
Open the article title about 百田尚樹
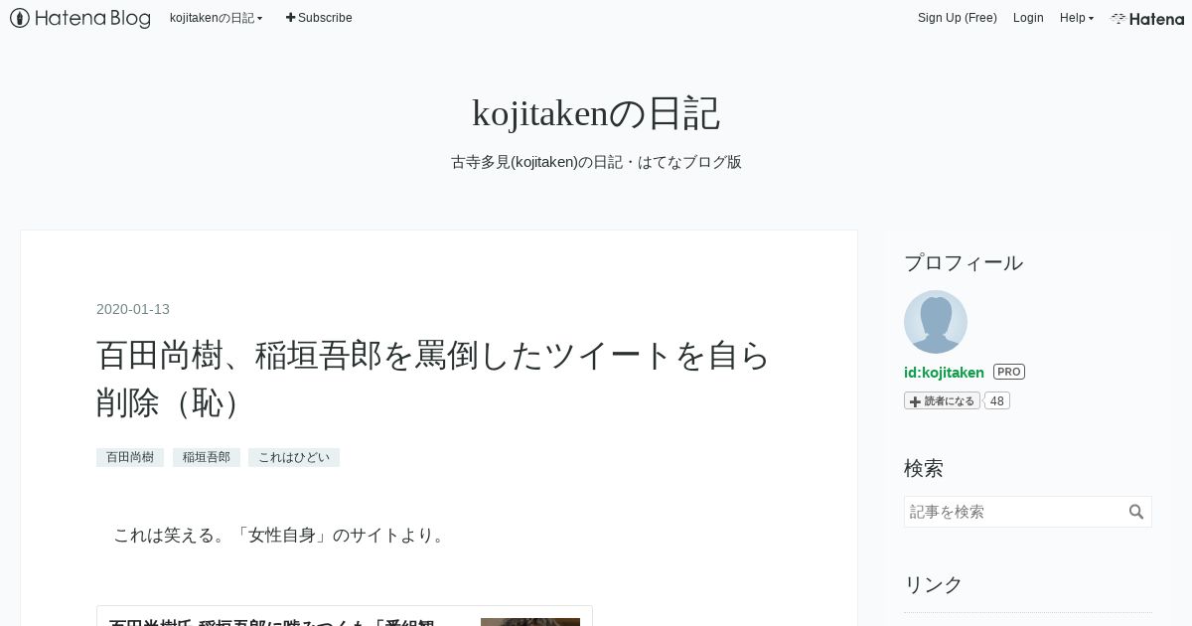pyautogui.click(x=433, y=378)
